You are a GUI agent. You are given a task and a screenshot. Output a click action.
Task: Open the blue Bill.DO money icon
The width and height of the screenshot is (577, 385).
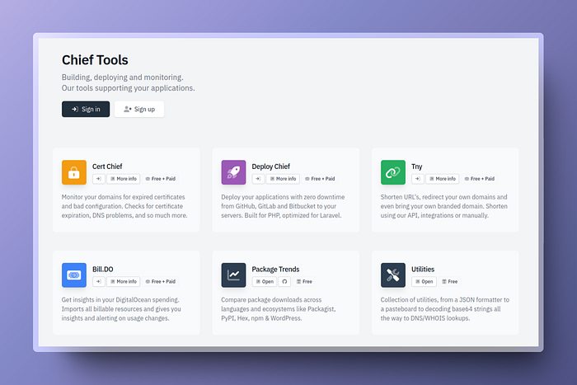pos(74,275)
